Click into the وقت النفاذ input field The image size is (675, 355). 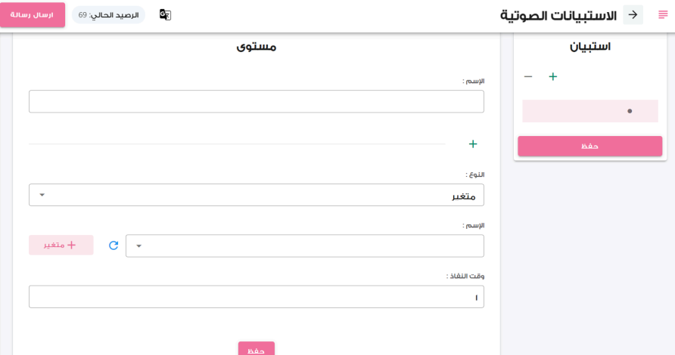257,297
